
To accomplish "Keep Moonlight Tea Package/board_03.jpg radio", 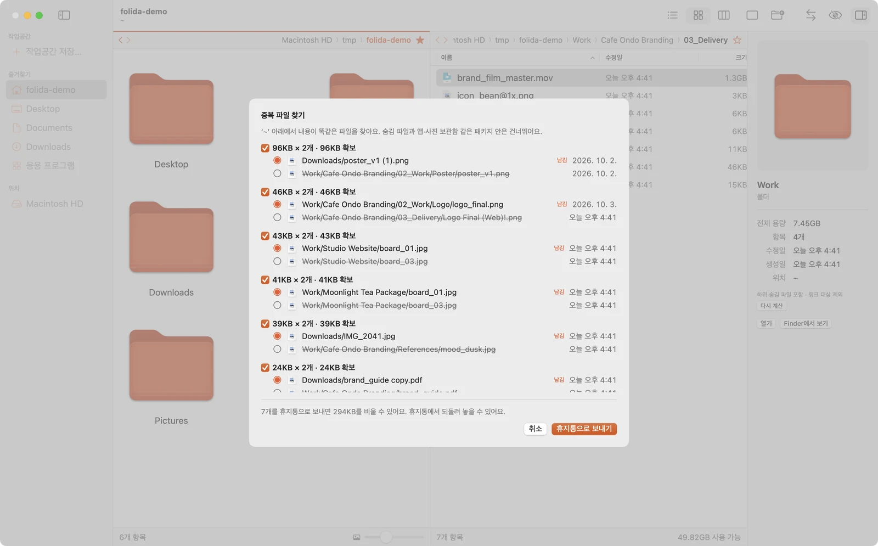I will pos(277,305).
